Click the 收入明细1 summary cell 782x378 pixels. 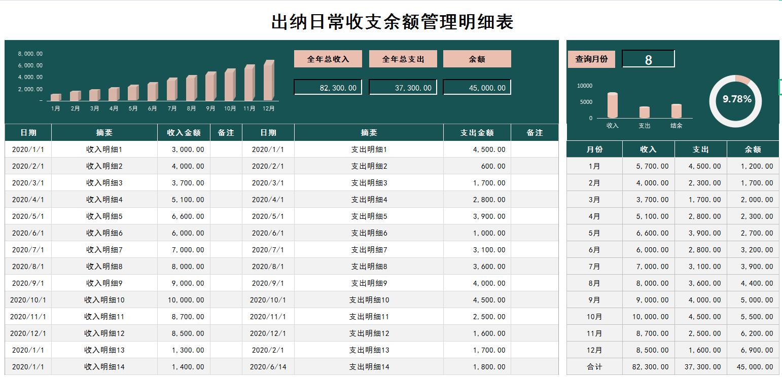point(105,149)
